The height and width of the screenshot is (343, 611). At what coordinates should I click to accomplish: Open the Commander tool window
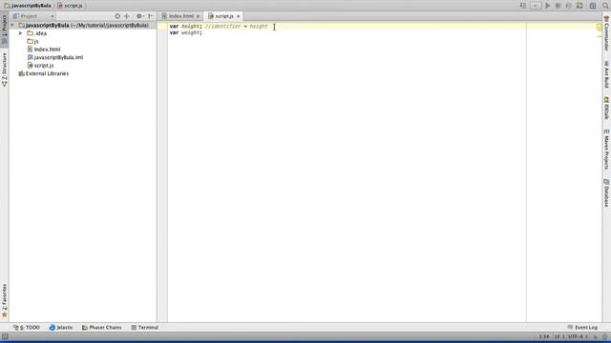606,33
